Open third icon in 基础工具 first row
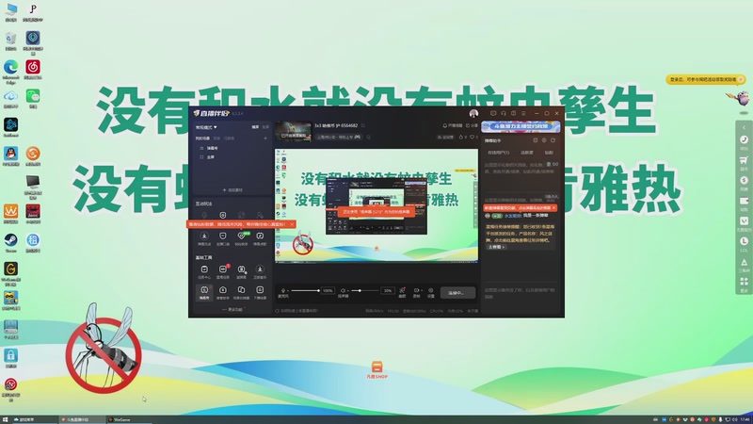The height and width of the screenshot is (424, 753). pos(242,271)
